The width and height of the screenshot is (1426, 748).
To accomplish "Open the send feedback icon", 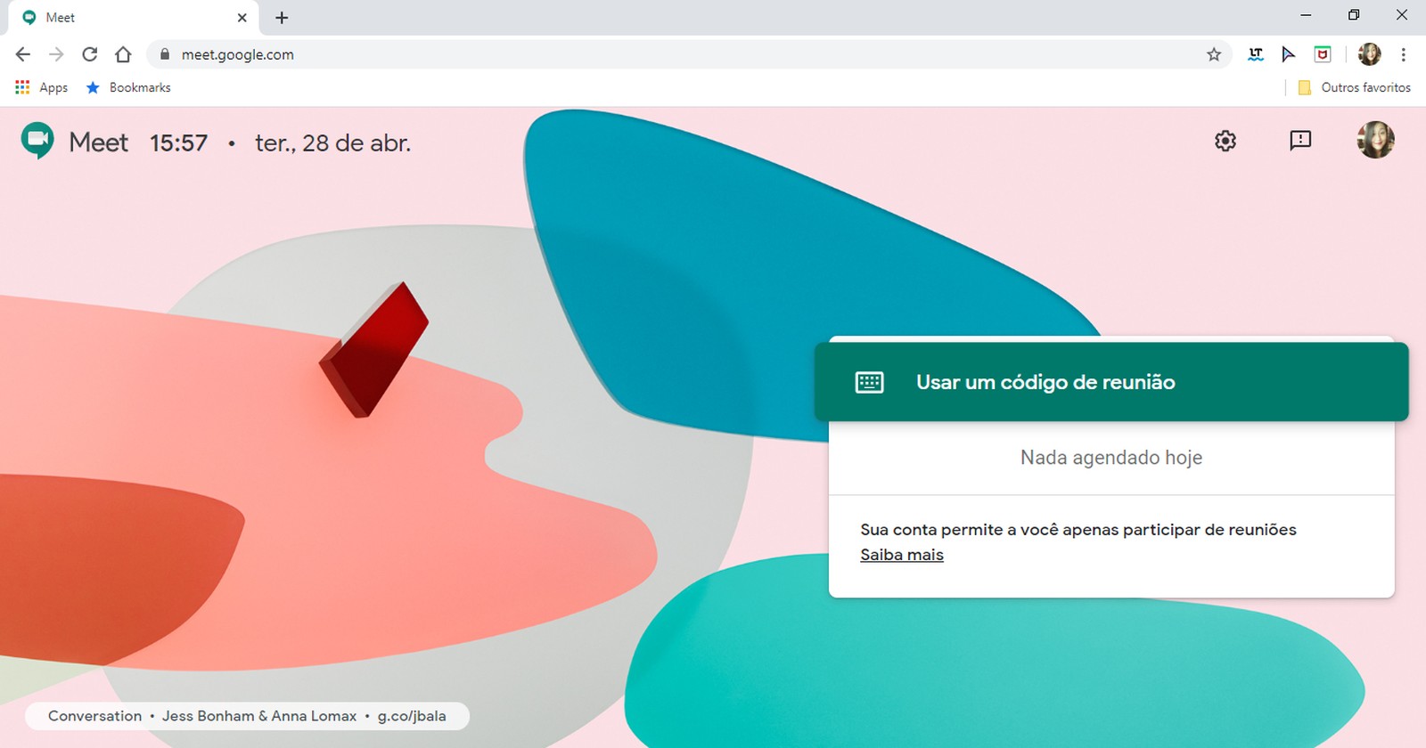I will pos(1300,140).
